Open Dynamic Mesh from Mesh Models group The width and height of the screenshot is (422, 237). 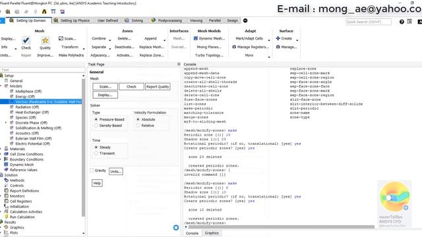(209, 38)
